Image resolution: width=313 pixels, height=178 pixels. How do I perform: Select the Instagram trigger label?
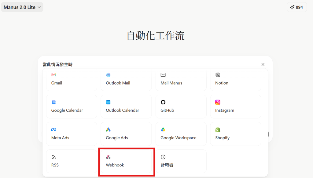225,110
